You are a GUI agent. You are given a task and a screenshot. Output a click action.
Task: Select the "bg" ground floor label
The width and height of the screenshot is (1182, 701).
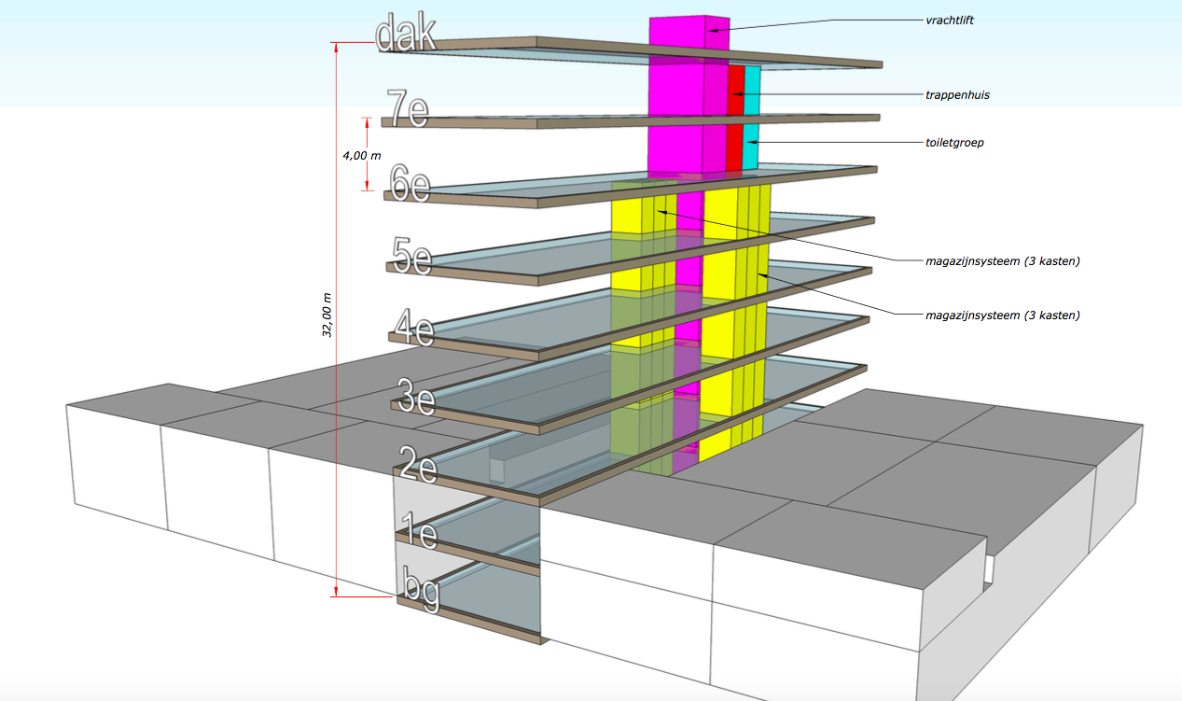pos(421,590)
